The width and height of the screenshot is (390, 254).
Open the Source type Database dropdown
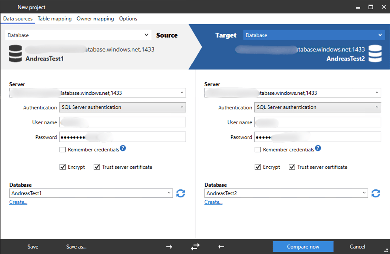click(78, 35)
